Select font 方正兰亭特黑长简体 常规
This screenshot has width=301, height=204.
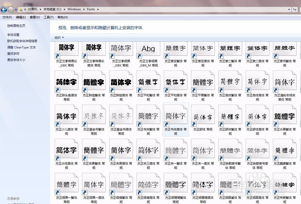(x=94, y=55)
